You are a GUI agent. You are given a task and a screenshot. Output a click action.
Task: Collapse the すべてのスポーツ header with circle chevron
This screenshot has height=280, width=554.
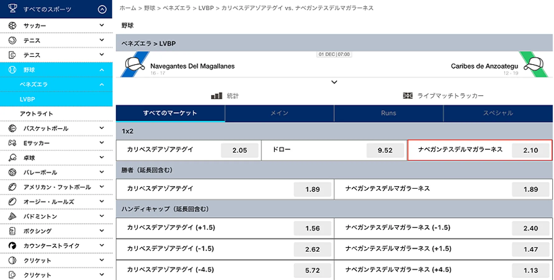click(x=102, y=9)
